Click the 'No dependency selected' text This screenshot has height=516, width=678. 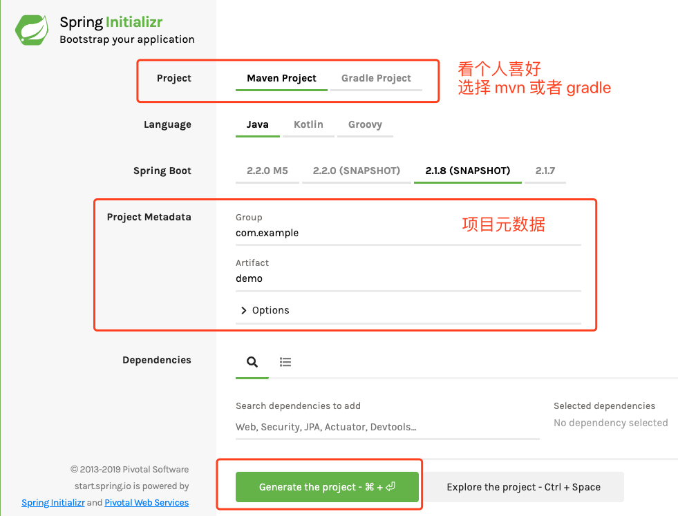610,423
